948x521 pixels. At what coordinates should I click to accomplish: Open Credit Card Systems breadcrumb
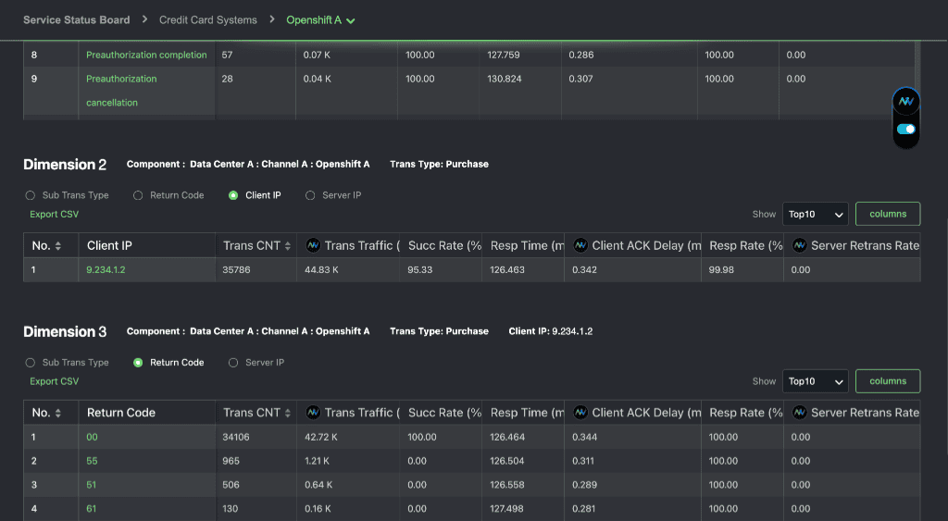[207, 19]
